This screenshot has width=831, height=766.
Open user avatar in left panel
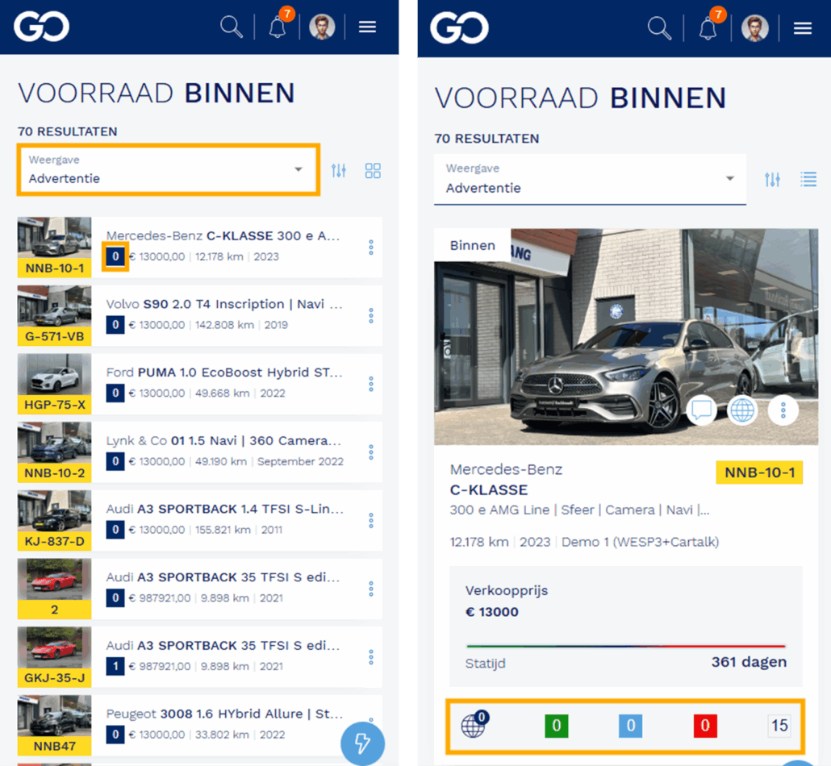(322, 27)
